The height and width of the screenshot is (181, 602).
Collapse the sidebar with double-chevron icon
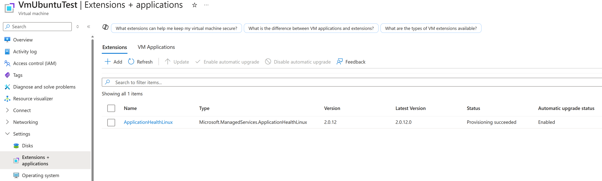click(x=88, y=27)
